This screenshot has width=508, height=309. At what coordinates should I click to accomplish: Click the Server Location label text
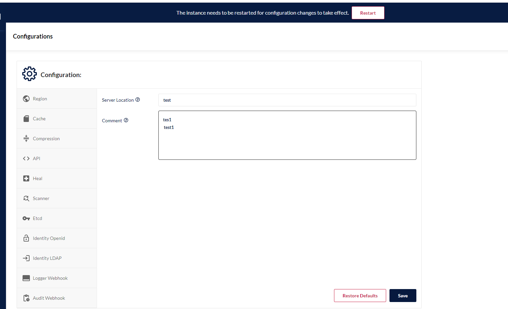coord(118,100)
